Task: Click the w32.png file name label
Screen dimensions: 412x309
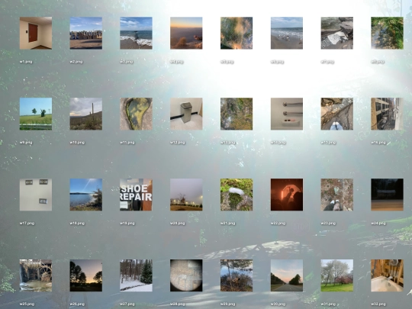Action: [x=378, y=304]
